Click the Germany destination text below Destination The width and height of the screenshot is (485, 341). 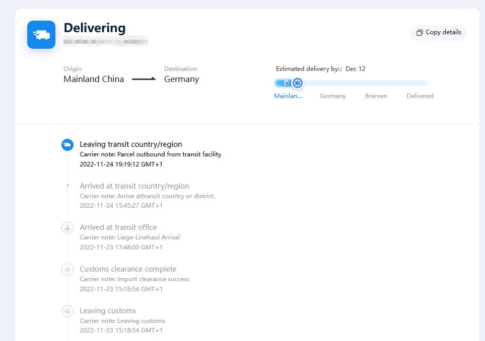[181, 79]
